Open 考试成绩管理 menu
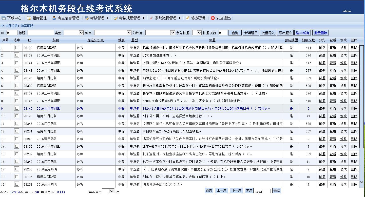This screenshot has height=197, width=365. coord(130,18)
